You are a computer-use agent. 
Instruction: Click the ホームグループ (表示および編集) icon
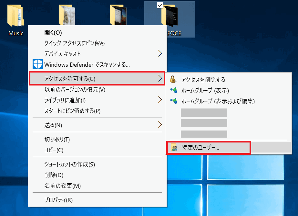pos(173,101)
